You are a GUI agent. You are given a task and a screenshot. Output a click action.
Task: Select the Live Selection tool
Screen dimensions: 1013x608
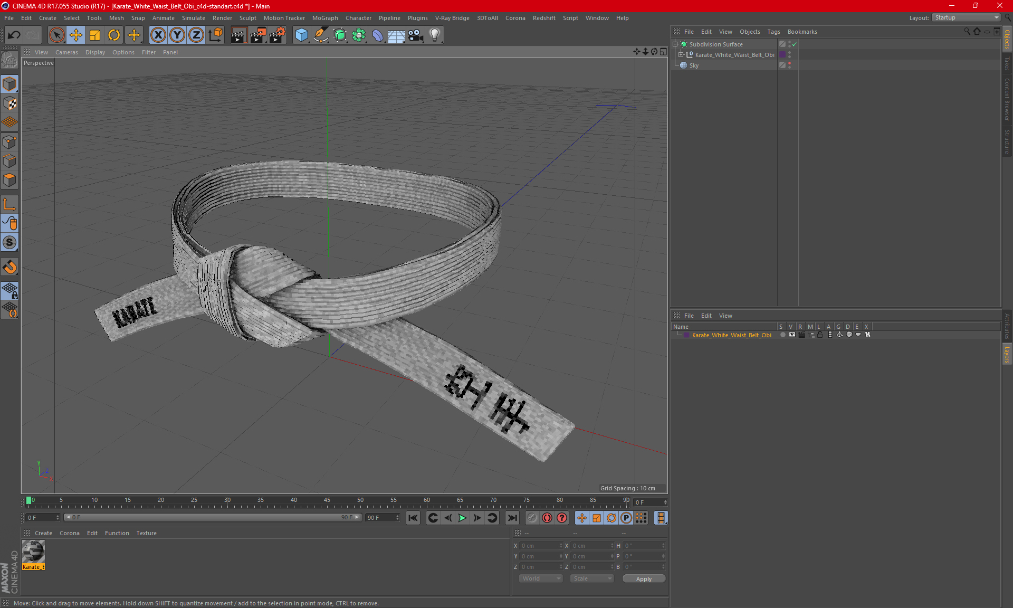point(56,35)
